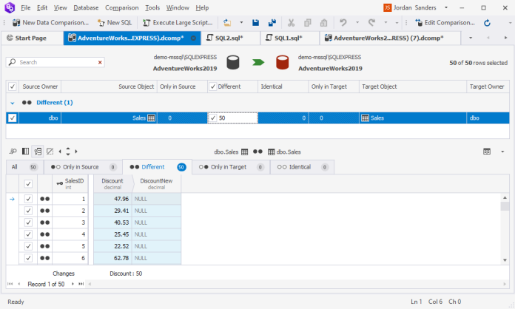The width and height of the screenshot is (515, 309).
Task: Open the Undo history dropdown arrow
Action: (x=357, y=23)
